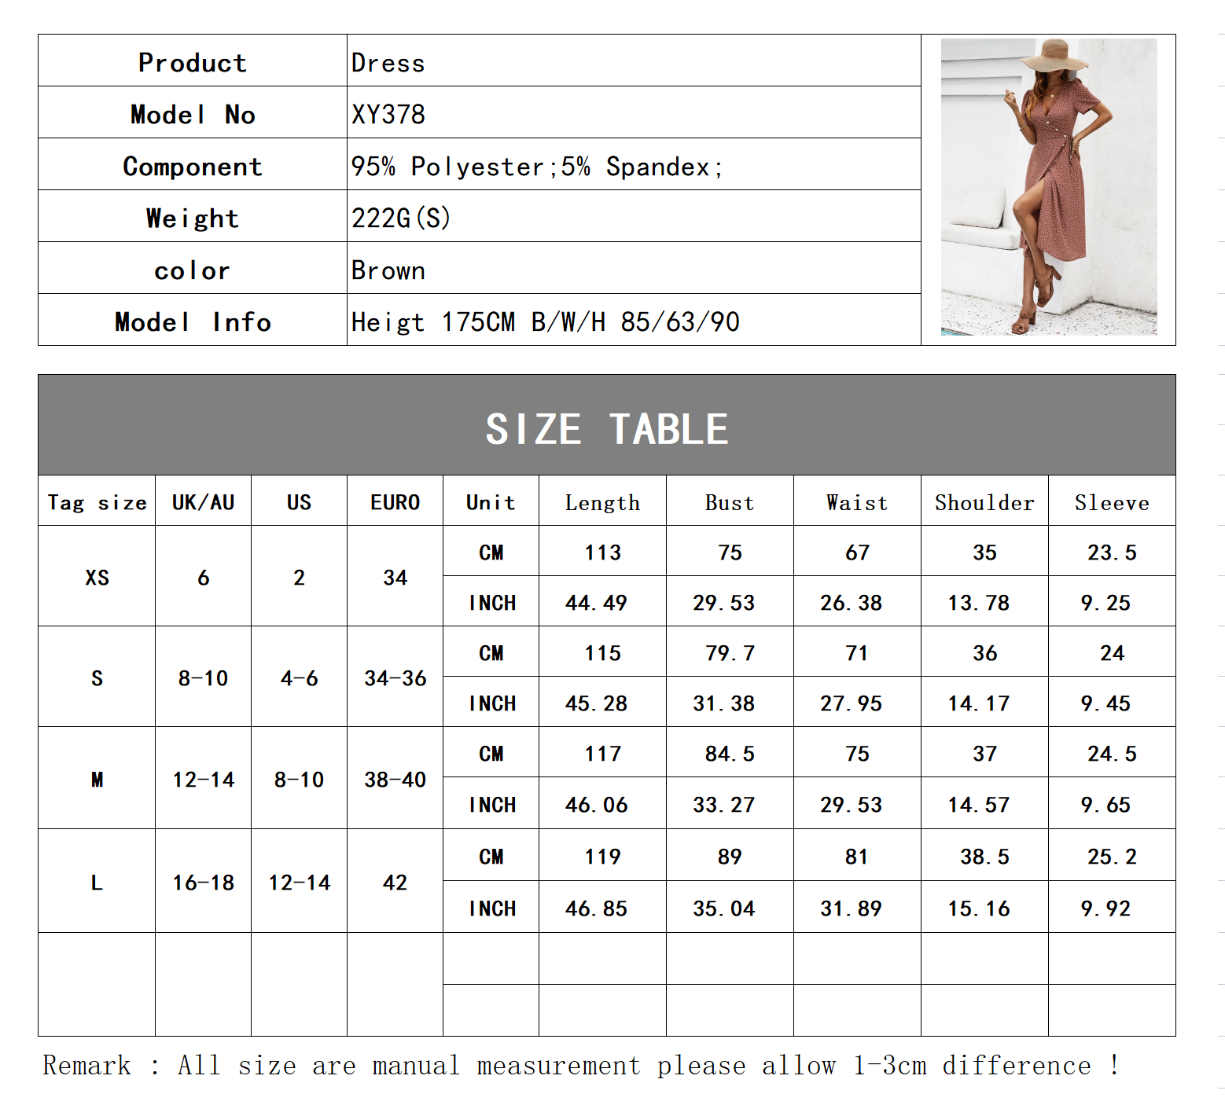This screenshot has height=1105, width=1225.
Task: Select the 38.5 shoulder measurement cell
Action: 984,856
